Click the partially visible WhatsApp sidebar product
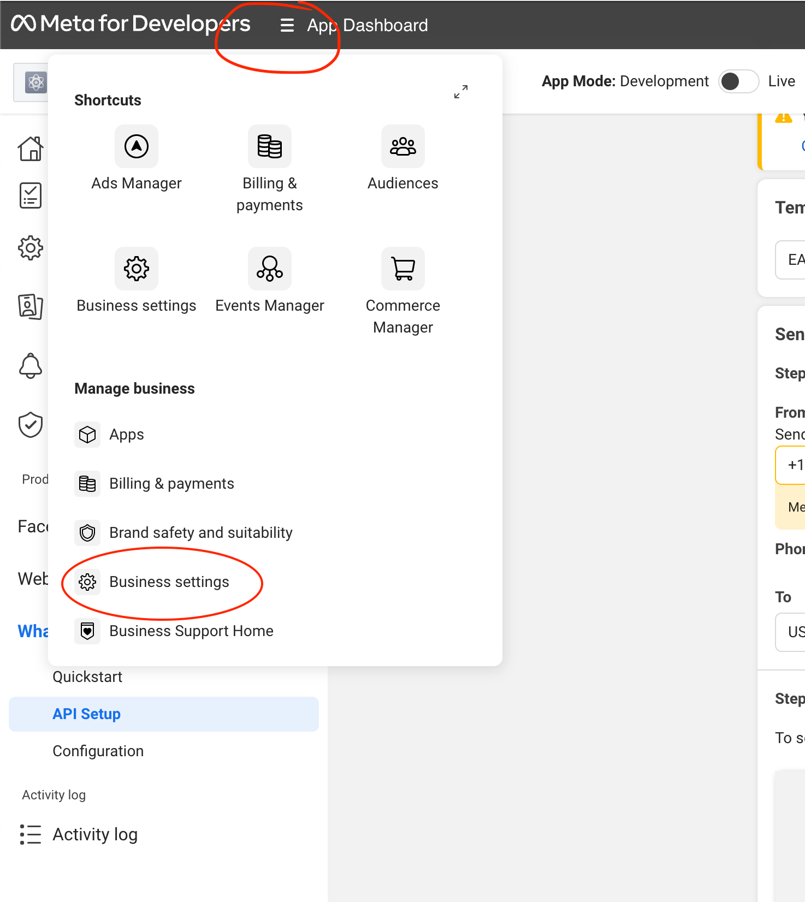Image resolution: width=805 pixels, height=902 pixels. coord(33,631)
